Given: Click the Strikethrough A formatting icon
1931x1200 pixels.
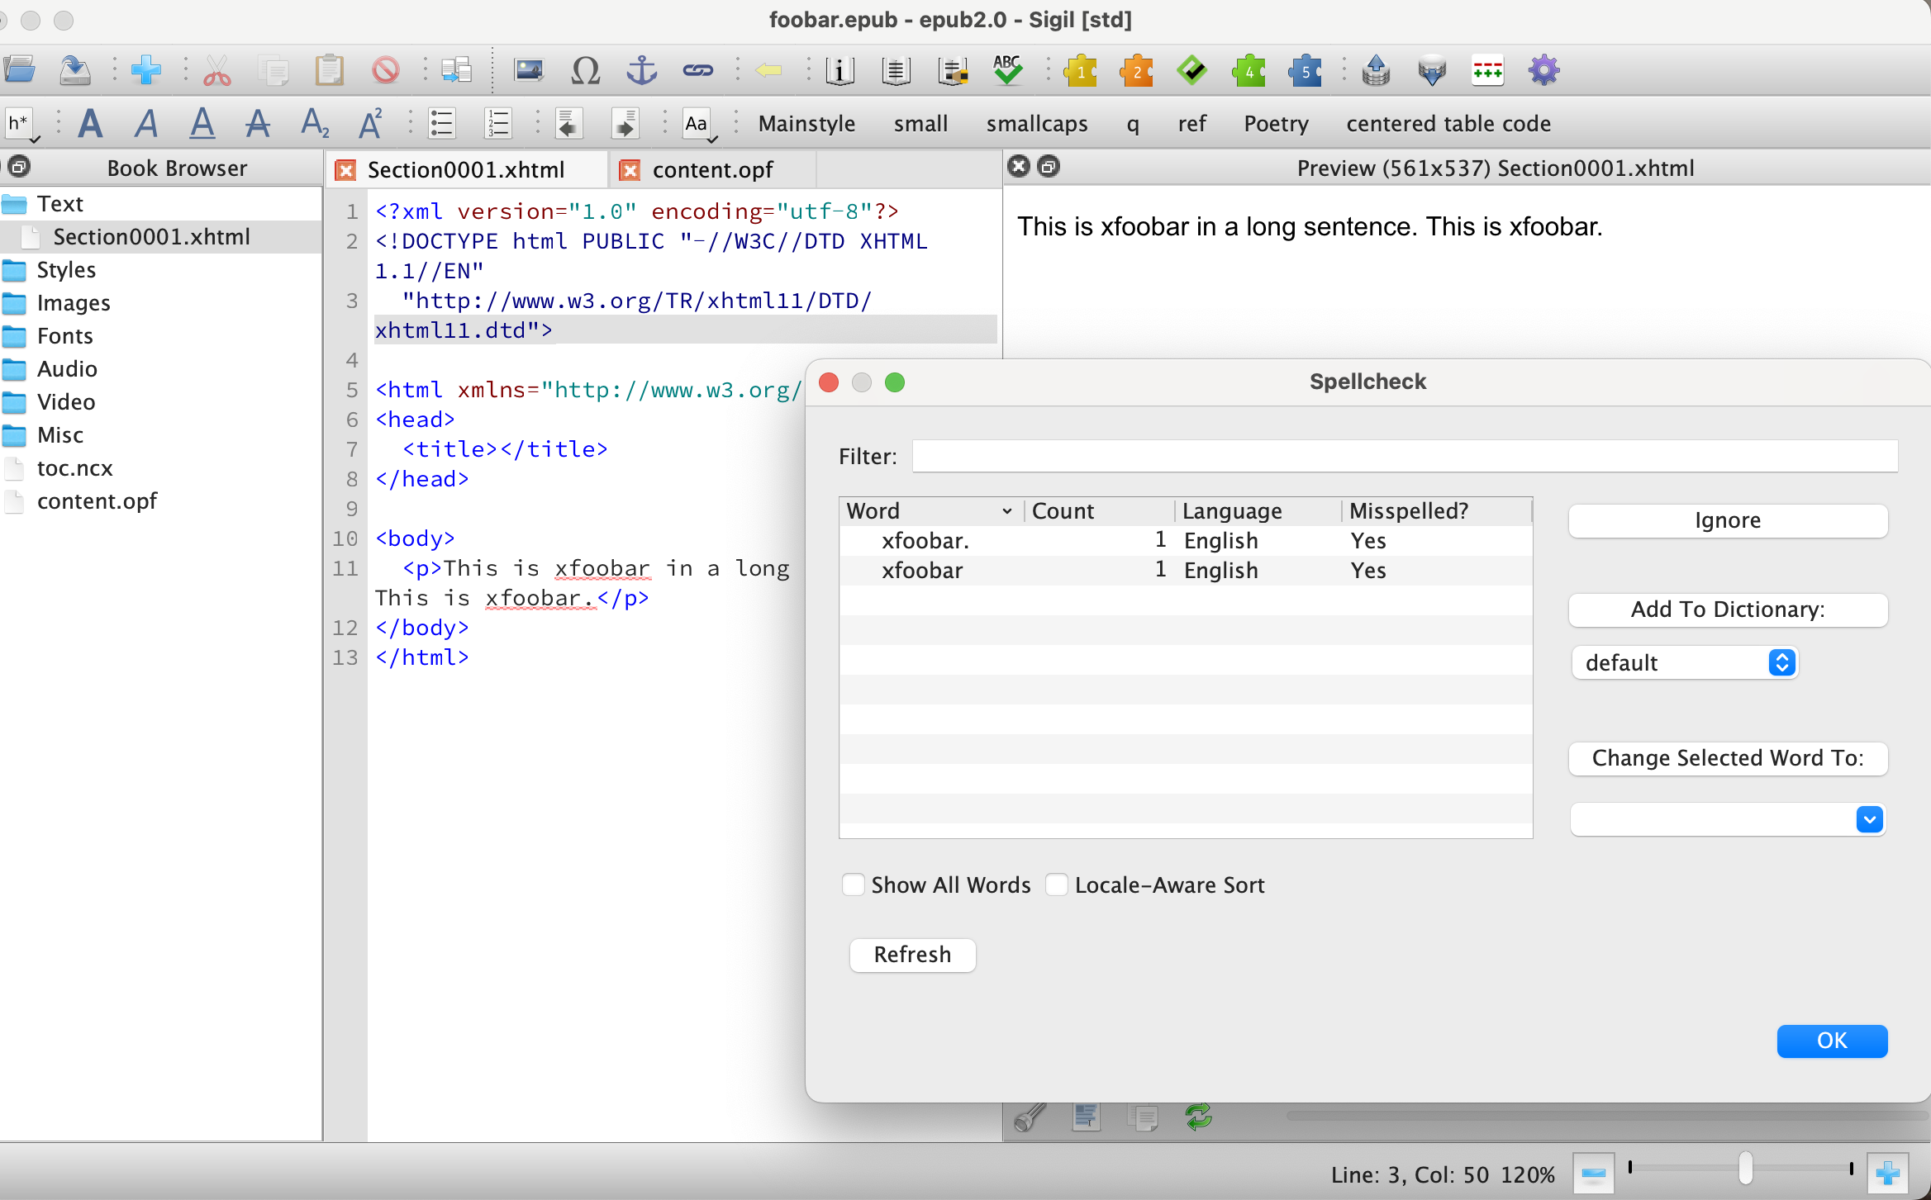Looking at the screenshot, I should [258, 124].
